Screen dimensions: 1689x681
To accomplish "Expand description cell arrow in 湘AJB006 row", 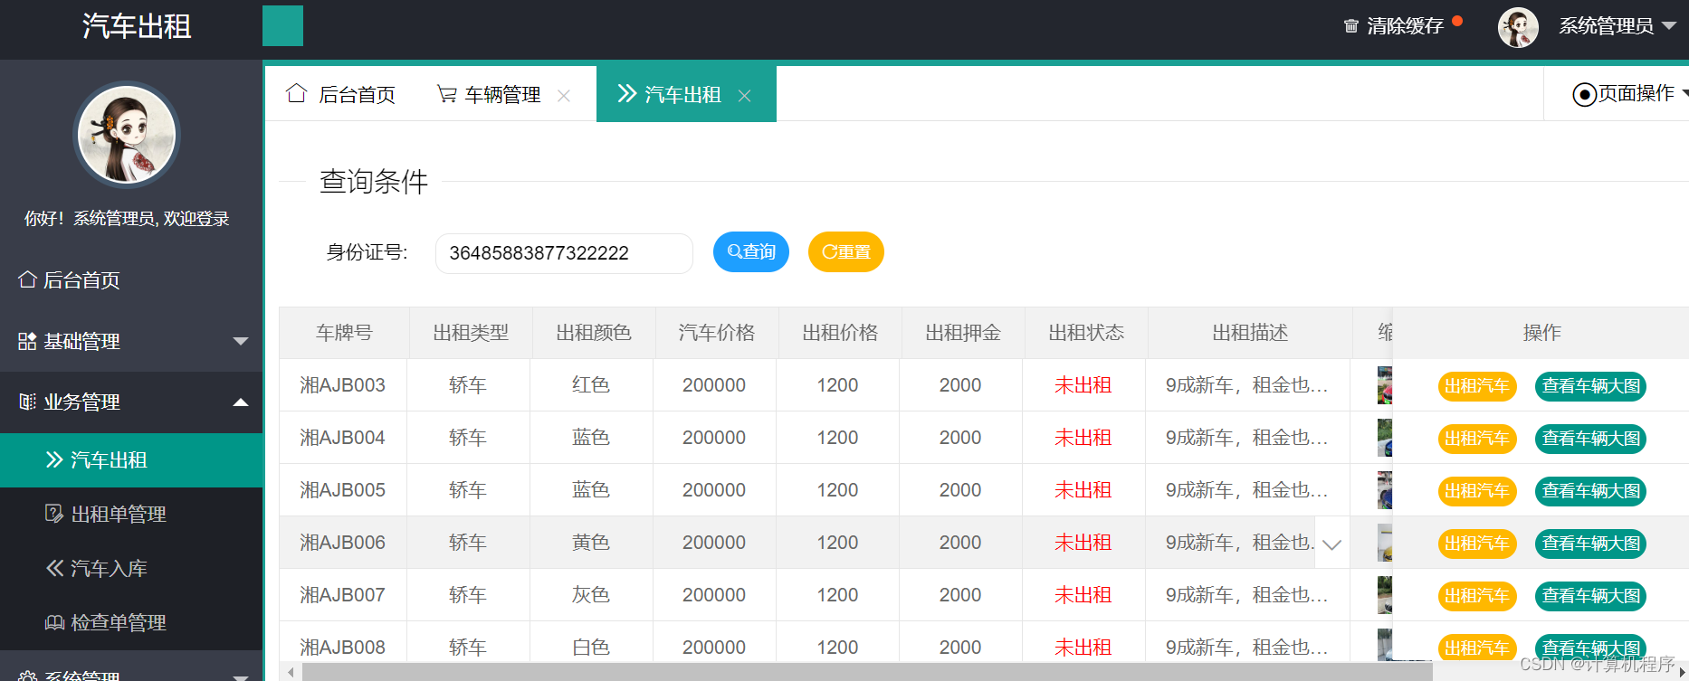I will pos(1331,544).
